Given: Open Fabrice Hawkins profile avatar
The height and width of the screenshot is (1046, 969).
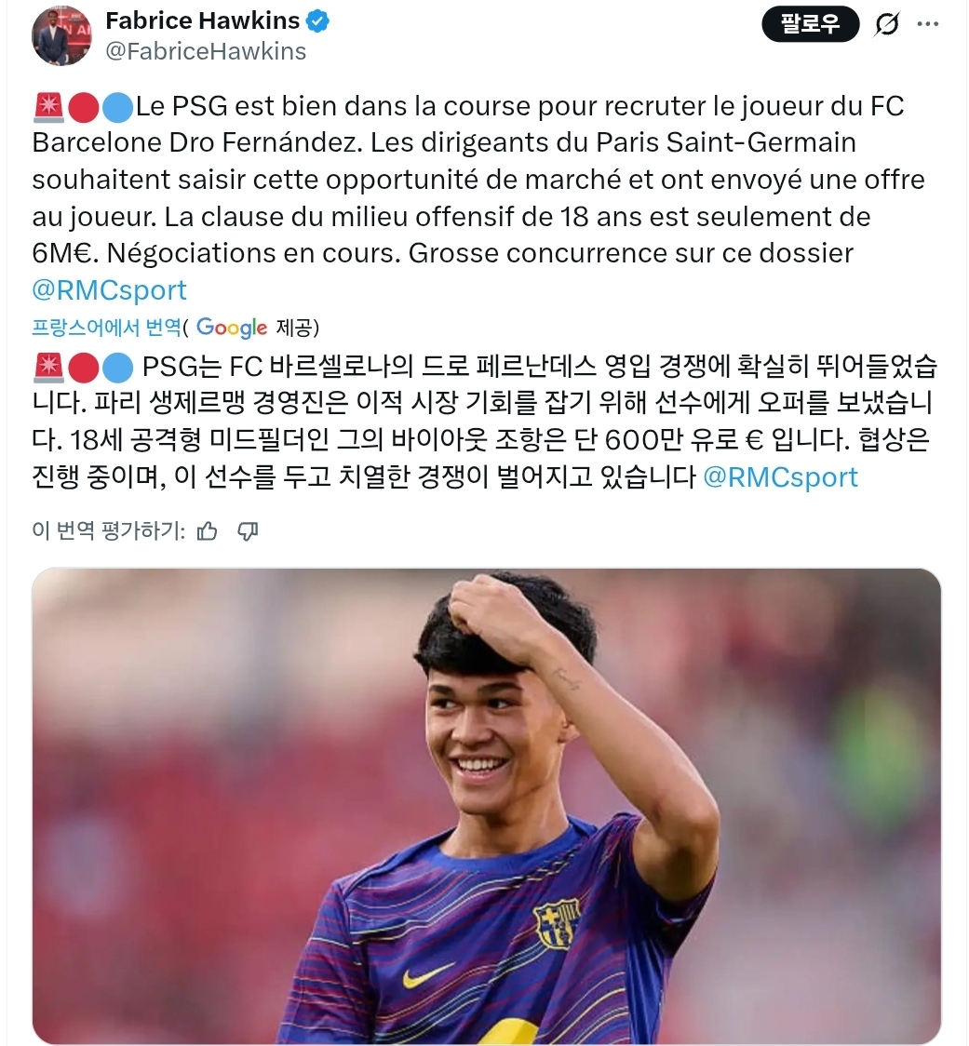Looking at the screenshot, I should [61, 35].
